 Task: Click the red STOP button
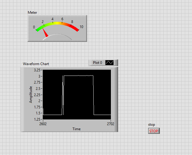click(x=154, y=131)
